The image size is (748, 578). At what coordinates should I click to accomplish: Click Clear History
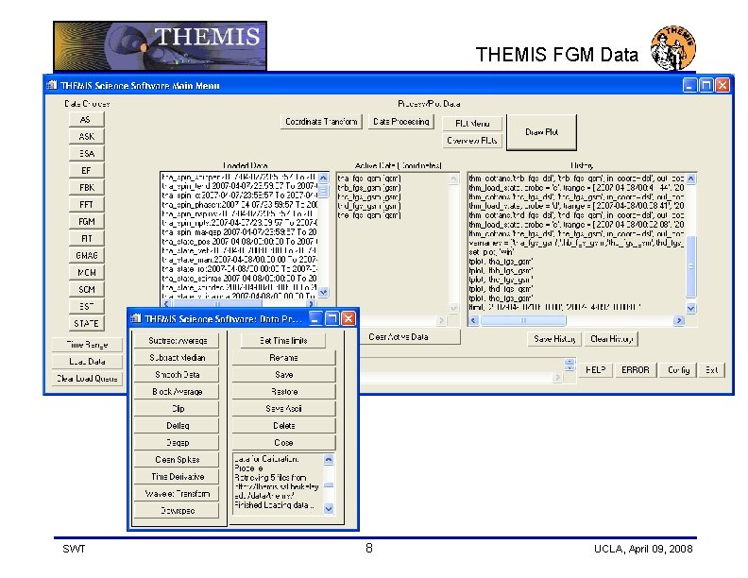(611, 339)
